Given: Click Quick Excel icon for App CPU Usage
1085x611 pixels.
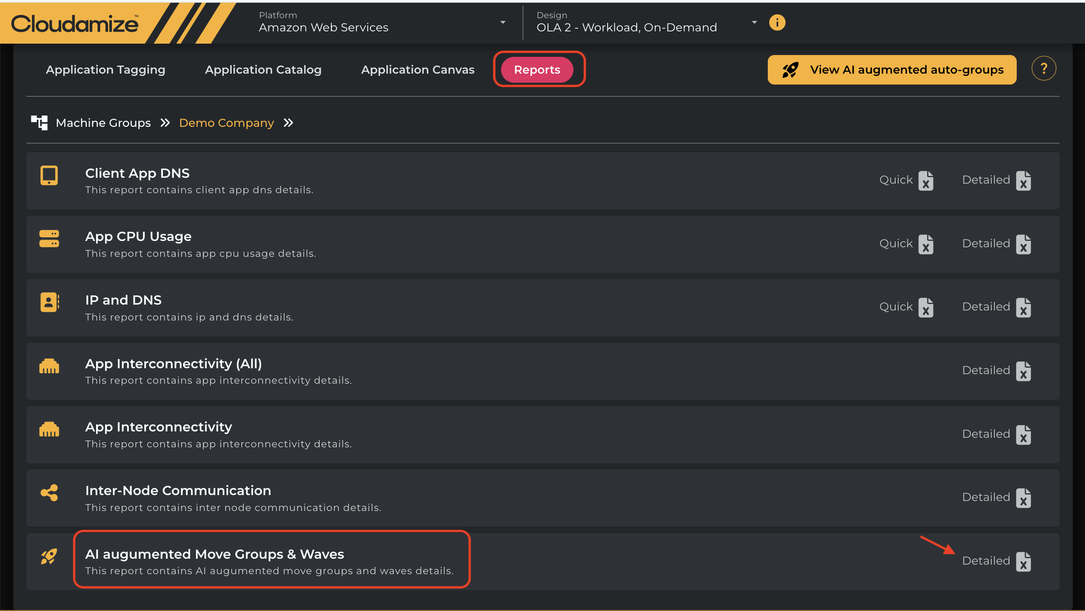Looking at the screenshot, I should [926, 245].
